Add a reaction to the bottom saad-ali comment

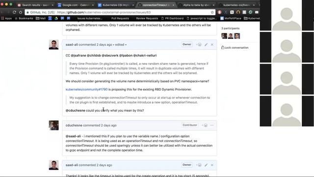click(x=199, y=165)
